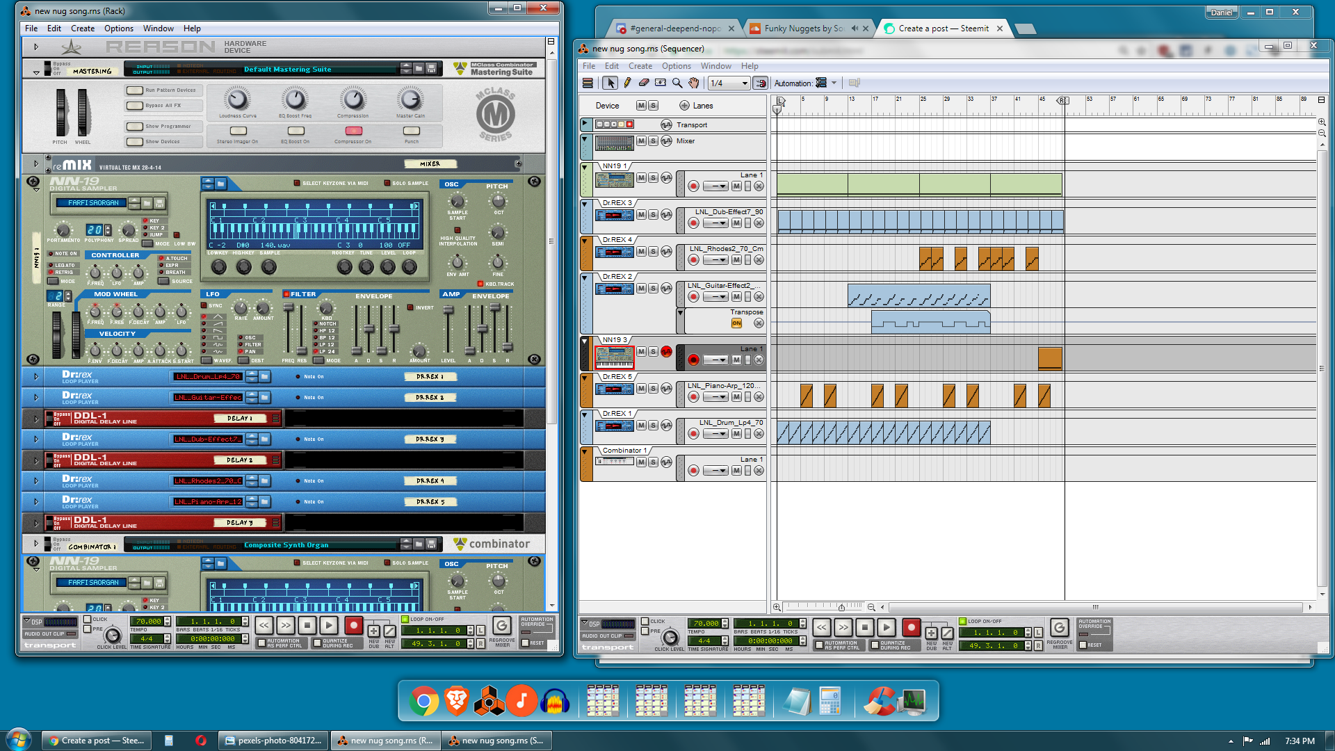The image size is (1335, 751).
Task: Click record-enable on NN19 3 track
Action: 693,360
